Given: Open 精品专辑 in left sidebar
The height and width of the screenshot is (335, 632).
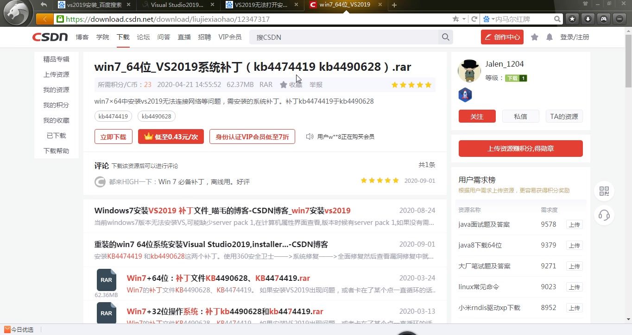Looking at the screenshot, I should tap(56, 59).
